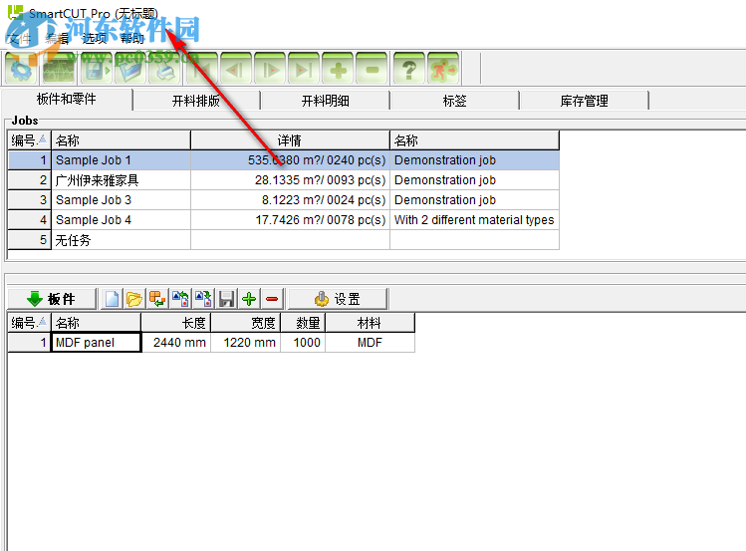Click the 1220 mm width cell
746x551 pixels.
246,343
